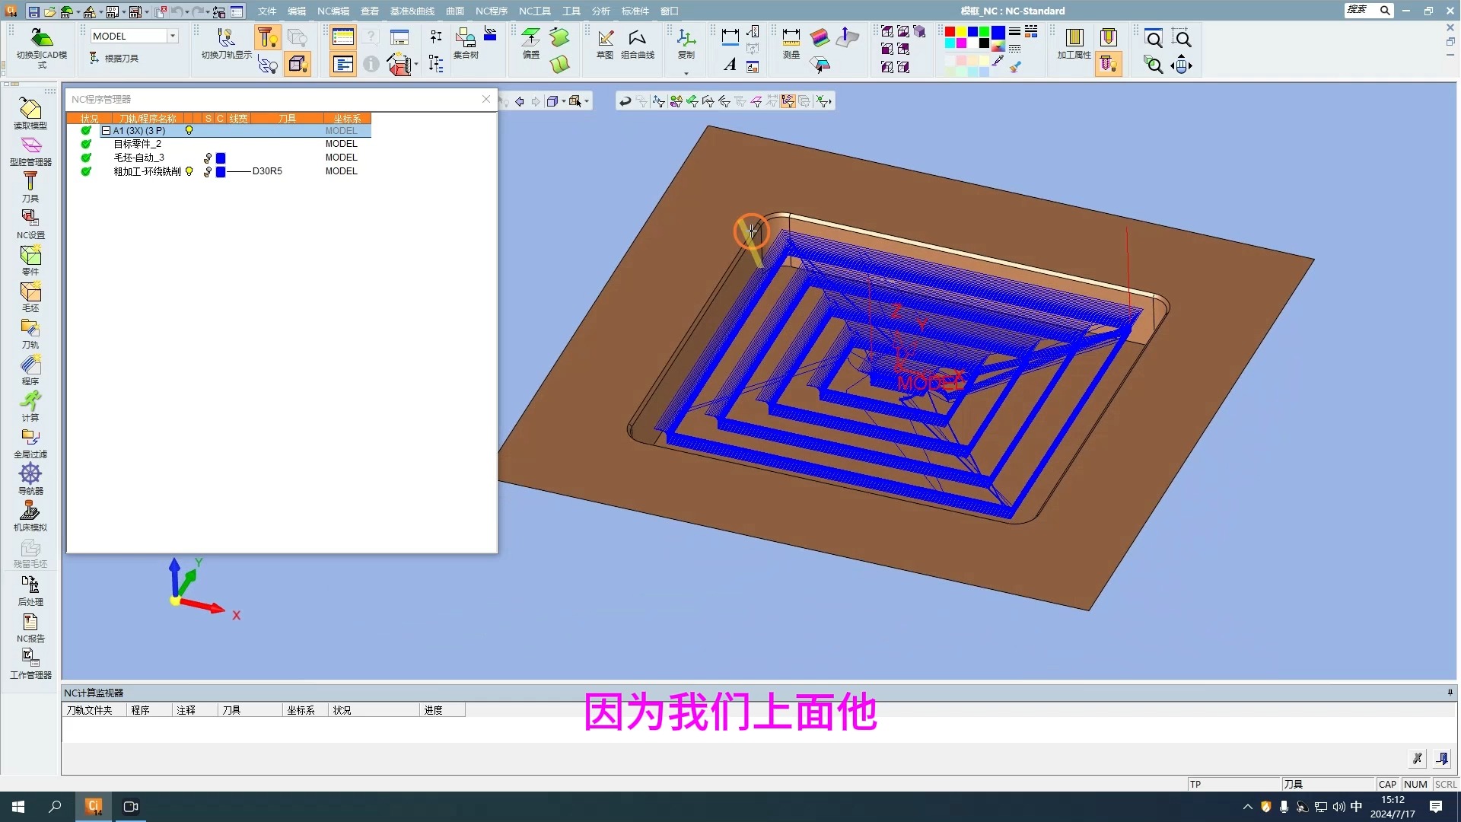Toggle the light bulb on 粗加工-环绕铣削 row
The width and height of the screenshot is (1461, 822).
[189, 171]
